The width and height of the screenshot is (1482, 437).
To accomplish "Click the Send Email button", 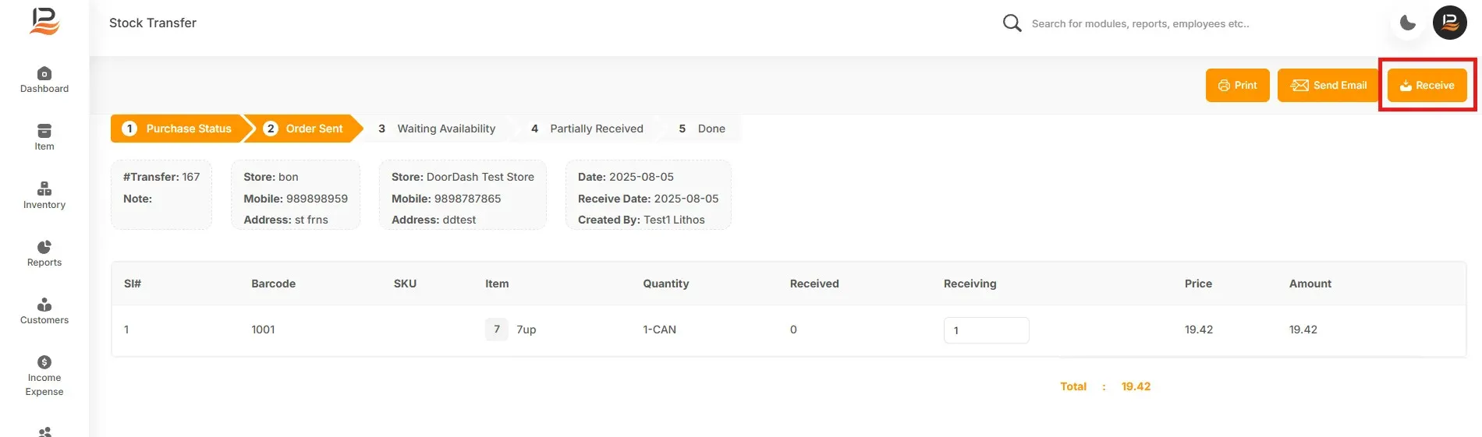I will click(1328, 85).
